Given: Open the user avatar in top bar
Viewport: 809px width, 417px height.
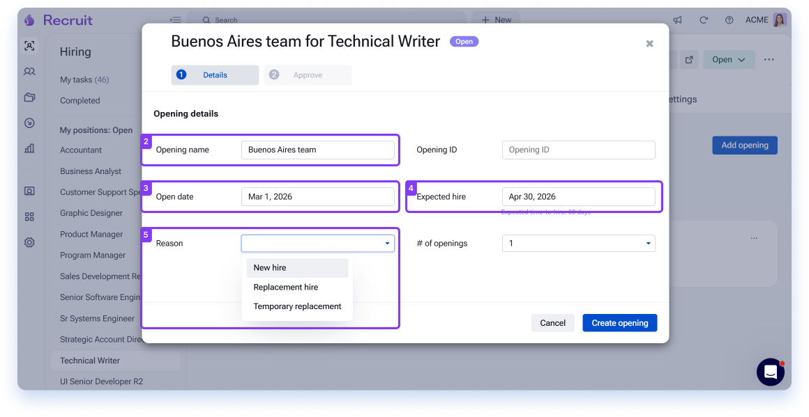Looking at the screenshot, I should pos(780,19).
